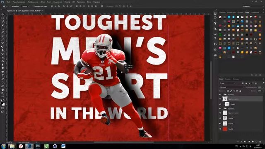
Task: Click the red Слой 2 layer thumbnail
Action: (x=225, y=129)
